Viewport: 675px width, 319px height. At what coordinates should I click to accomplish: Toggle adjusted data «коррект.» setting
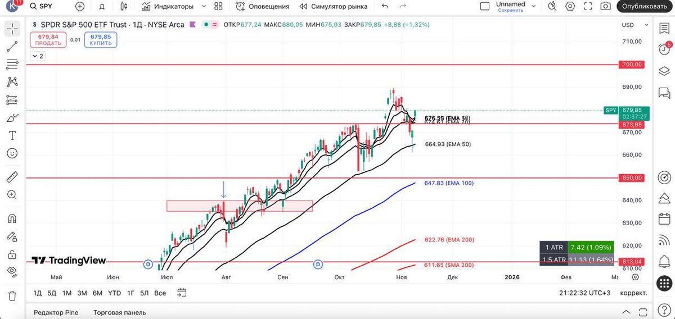click(633, 293)
